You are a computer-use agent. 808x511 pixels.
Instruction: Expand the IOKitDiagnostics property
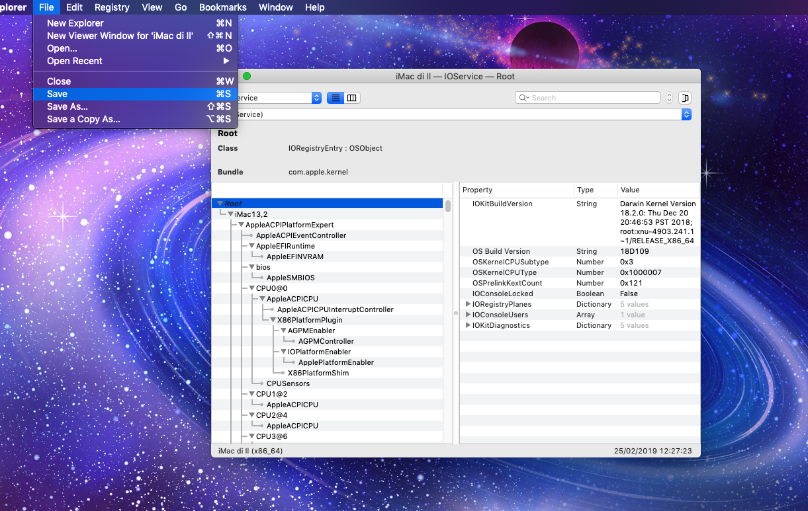pos(468,325)
